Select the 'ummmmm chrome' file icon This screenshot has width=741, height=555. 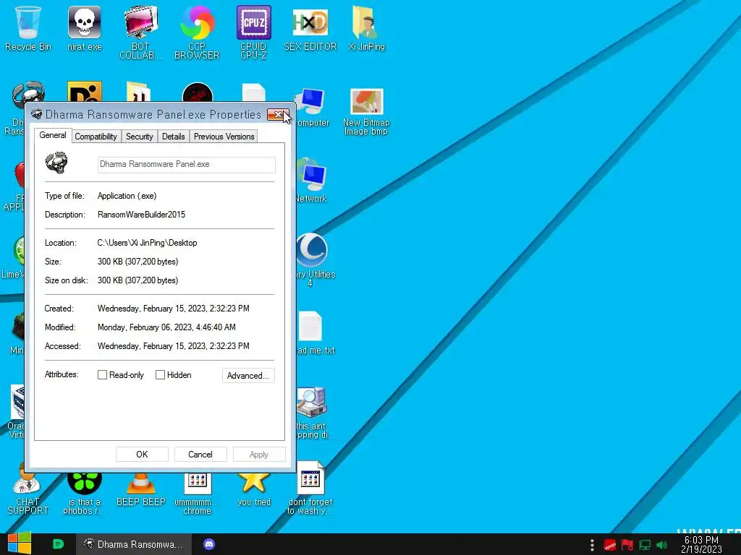pyautogui.click(x=197, y=493)
